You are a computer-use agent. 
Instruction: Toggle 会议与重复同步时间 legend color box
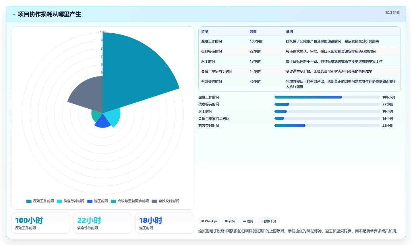113,201
